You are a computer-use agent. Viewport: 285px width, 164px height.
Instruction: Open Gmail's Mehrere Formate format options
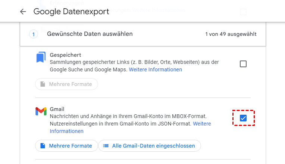pyautogui.click(x=66, y=146)
